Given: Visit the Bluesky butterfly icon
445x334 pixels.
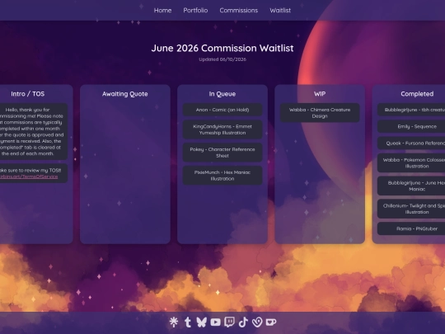Looking at the screenshot, I should click(202, 322).
